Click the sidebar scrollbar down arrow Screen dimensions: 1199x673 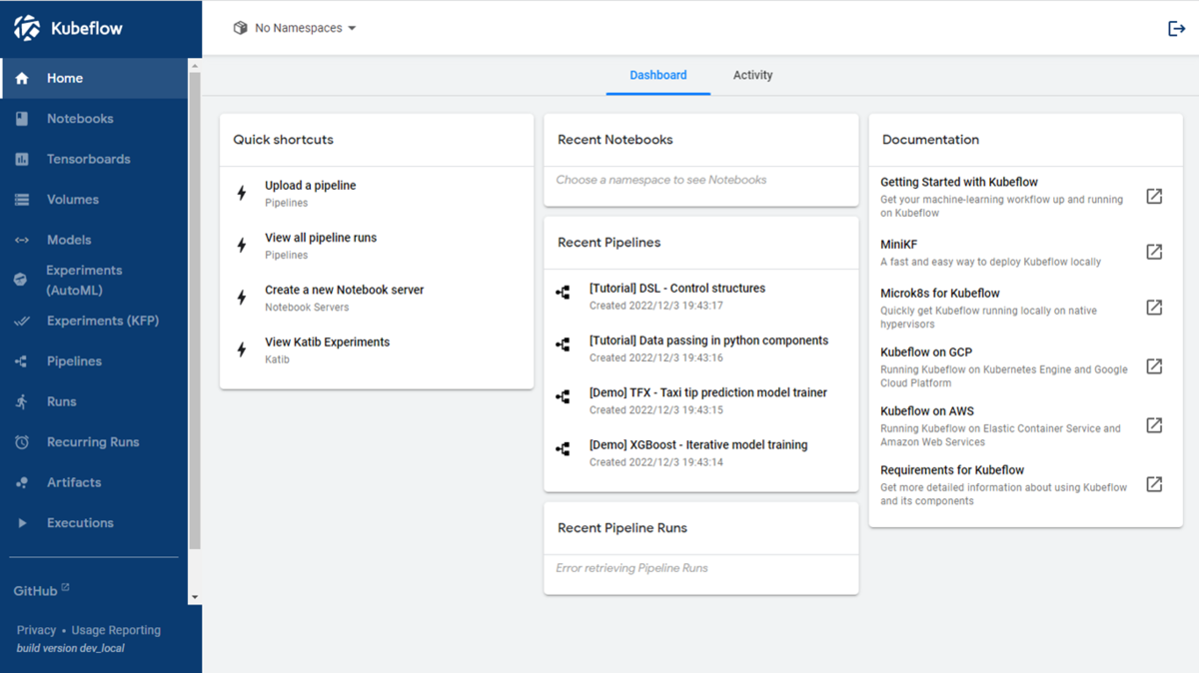195,597
